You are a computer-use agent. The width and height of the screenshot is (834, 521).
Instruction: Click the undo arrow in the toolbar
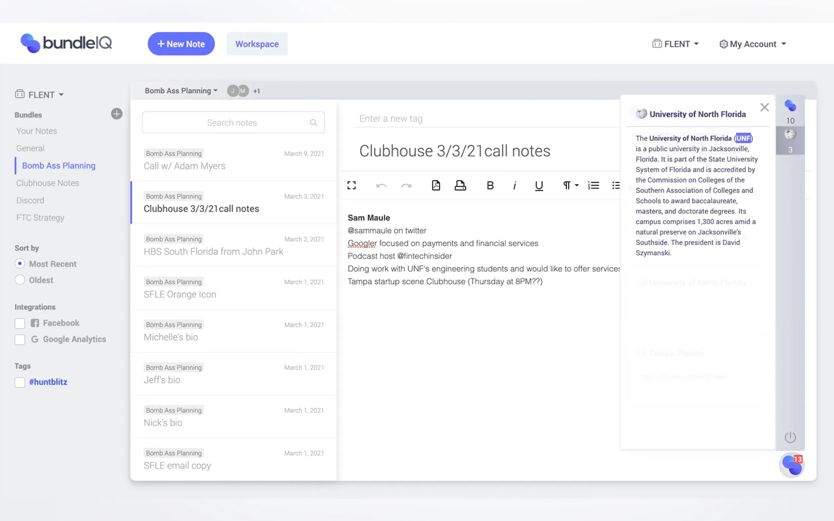click(x=381, y=185)
